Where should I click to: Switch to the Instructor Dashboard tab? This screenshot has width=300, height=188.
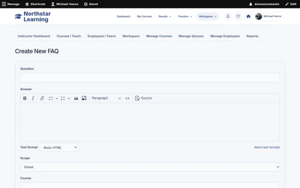[34, 36]
